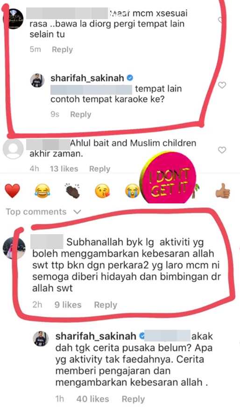Image resolution: width=240 pixels, height=411 pixels.
Task: Open sharifah_sakinah profile from "cerita pusaka" reply
Action: (x=96, y=336)
